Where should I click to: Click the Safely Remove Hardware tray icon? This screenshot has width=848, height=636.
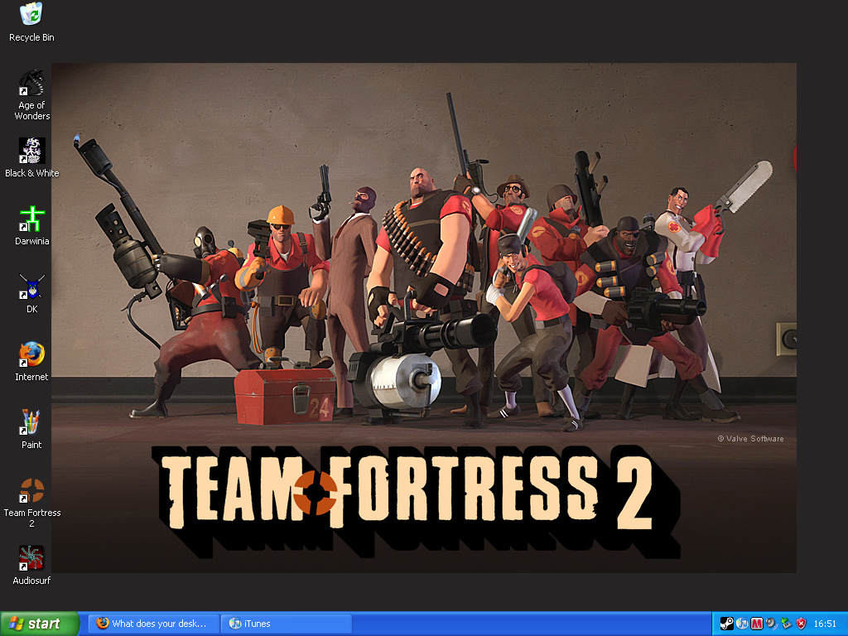pos(786,624)
